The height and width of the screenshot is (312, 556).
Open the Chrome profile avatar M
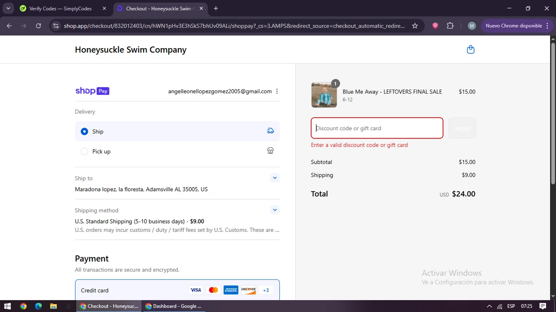pyautogui.click(x=471, y=26)
